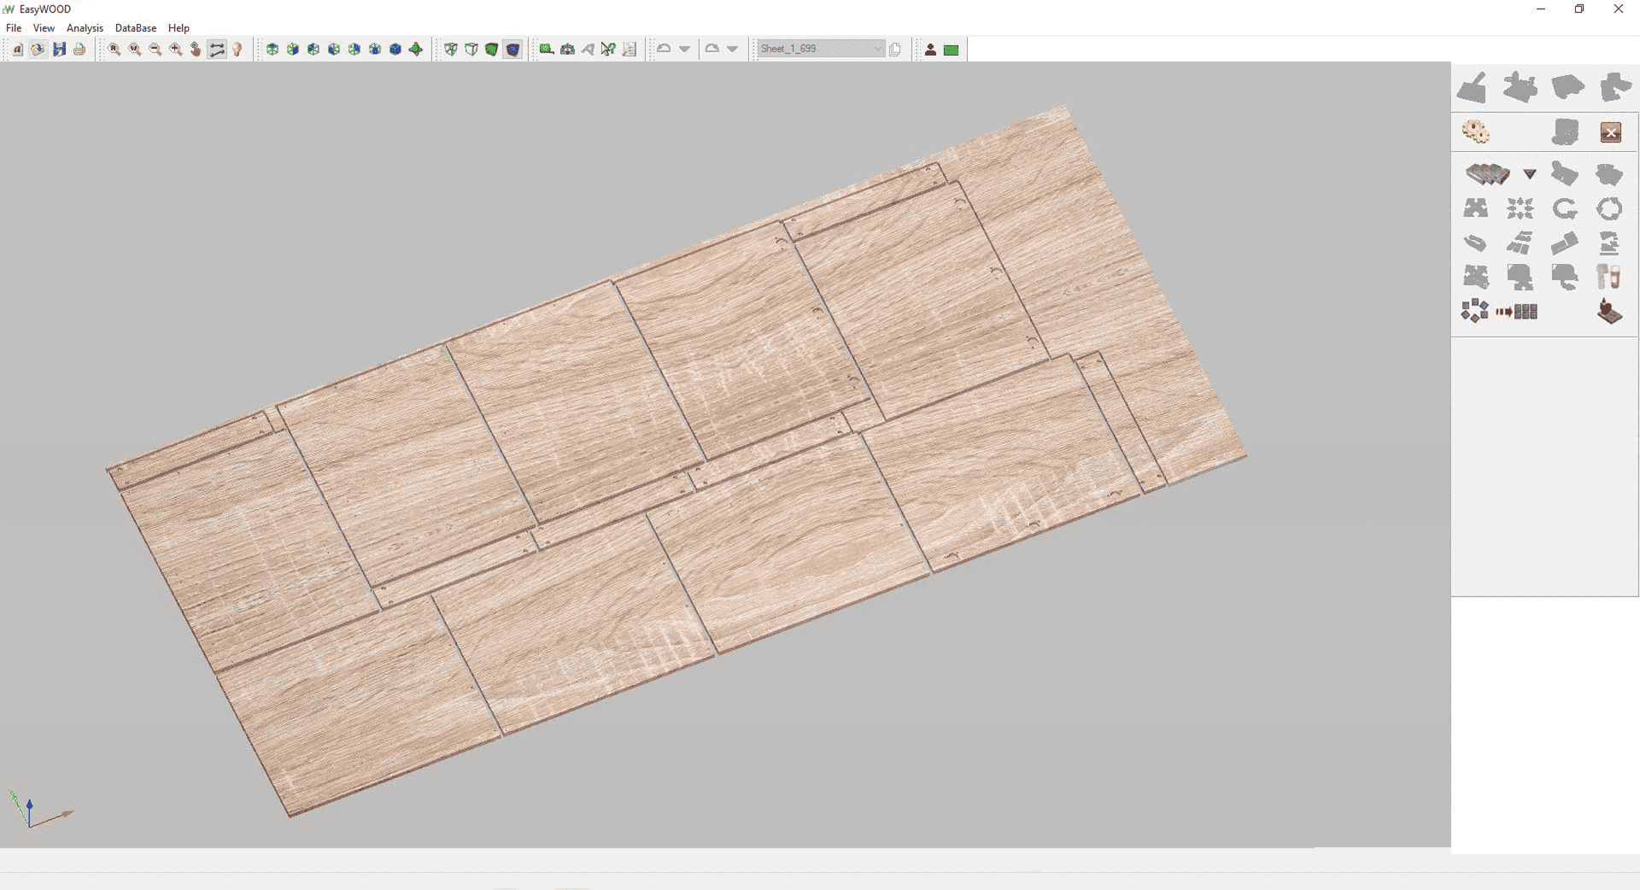Click the arrow-to-grid nesting icon
This screenshot has height=890, width=1640.
pos(1517,312)
